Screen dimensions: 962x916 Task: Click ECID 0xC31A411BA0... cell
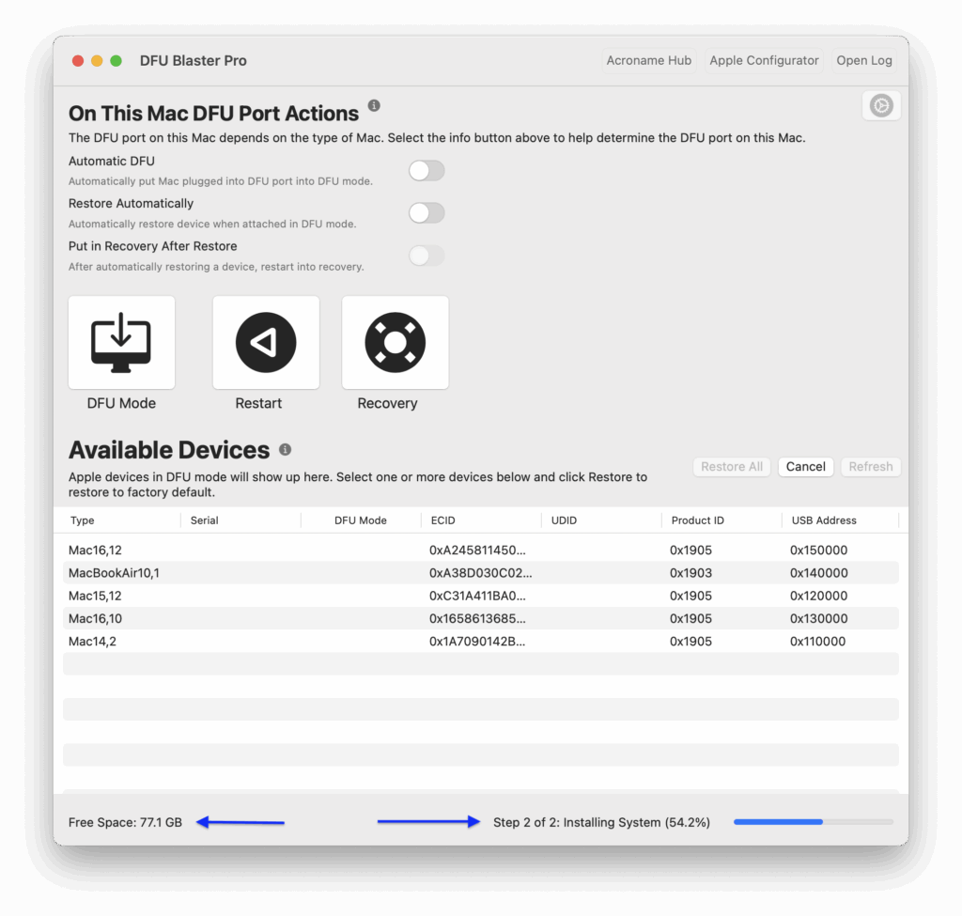point(477,596)
